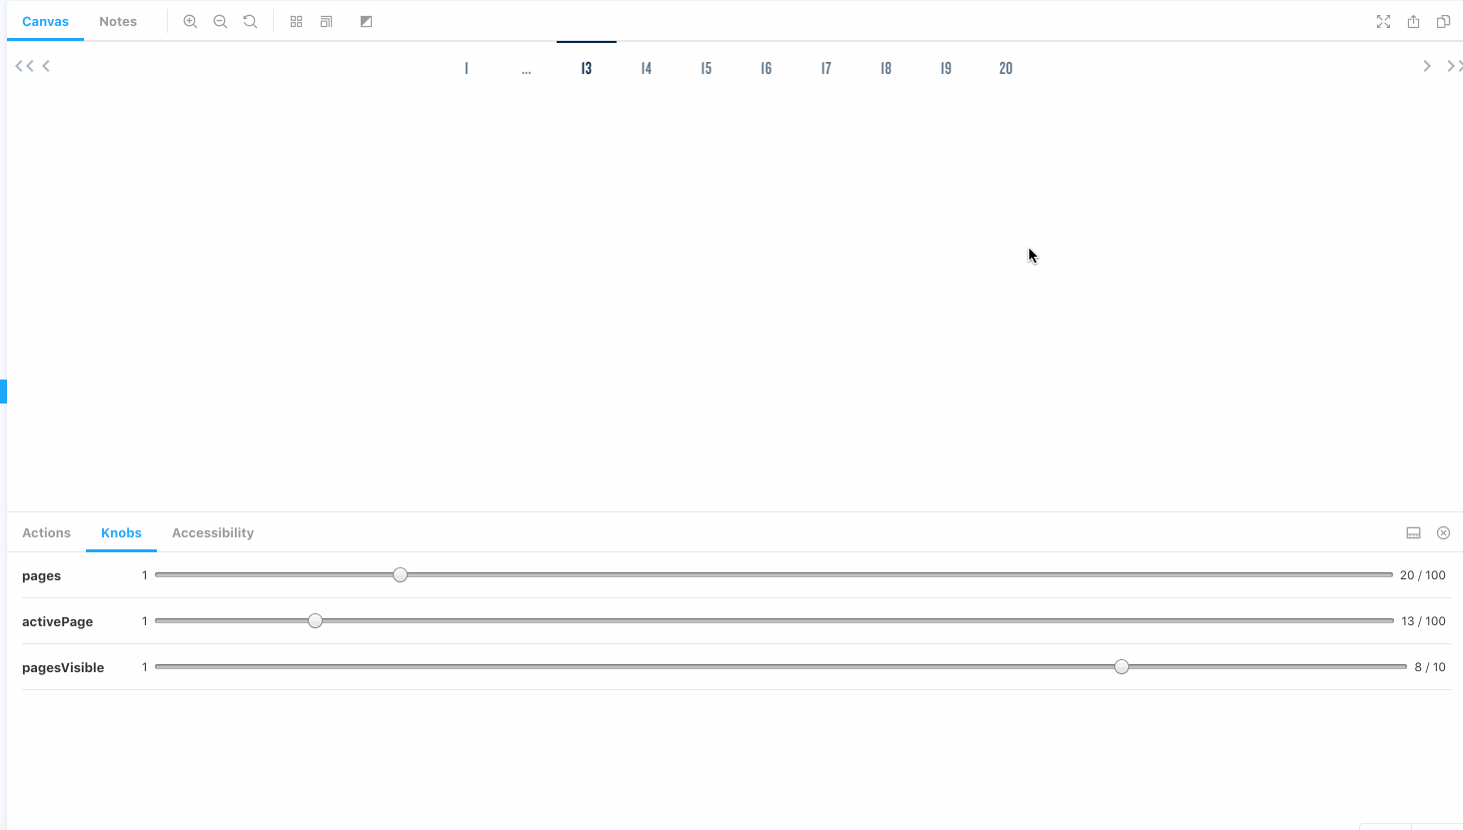Toggle the outline/measure icon in toolbar
1463x830 pixels.
pyautogui.click(x=326, y=21)
